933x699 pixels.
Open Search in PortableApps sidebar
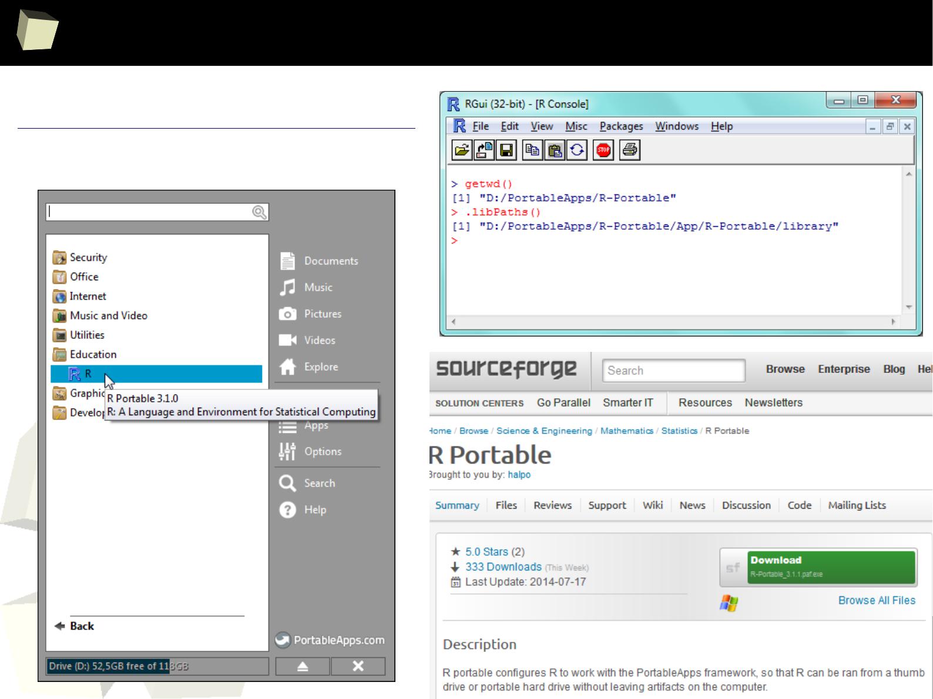tap(307, 483)
